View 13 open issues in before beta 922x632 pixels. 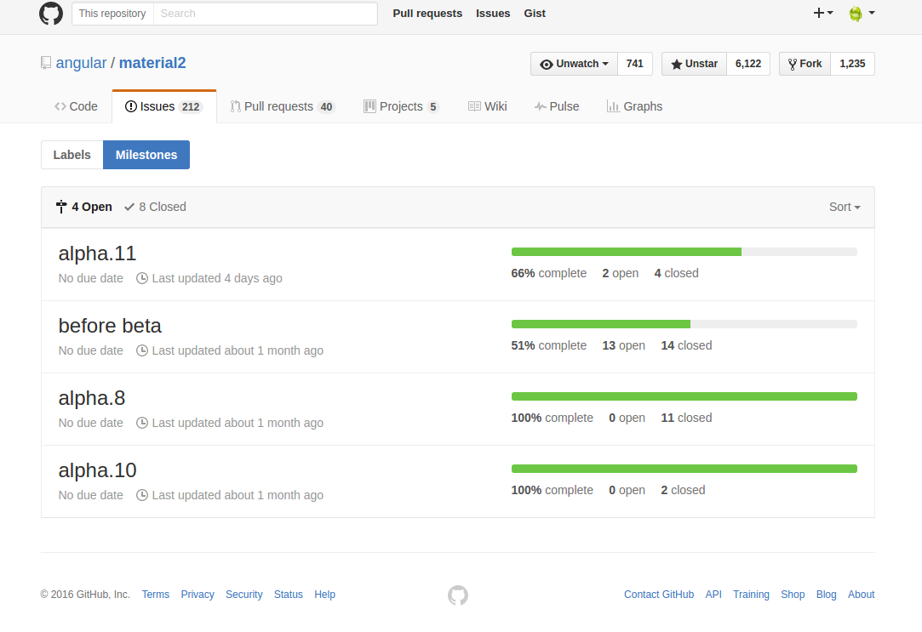[x=623, y=345]
